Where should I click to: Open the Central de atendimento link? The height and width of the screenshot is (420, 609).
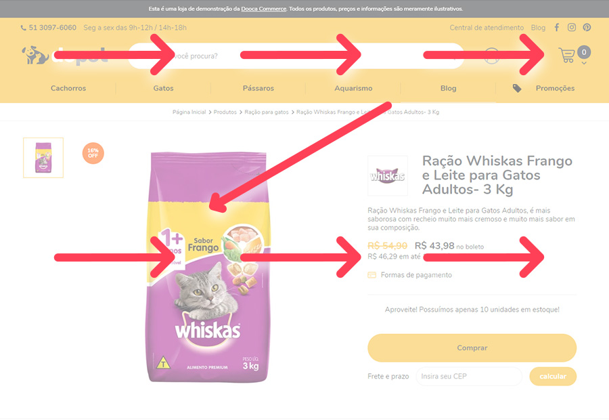[487, 28]
